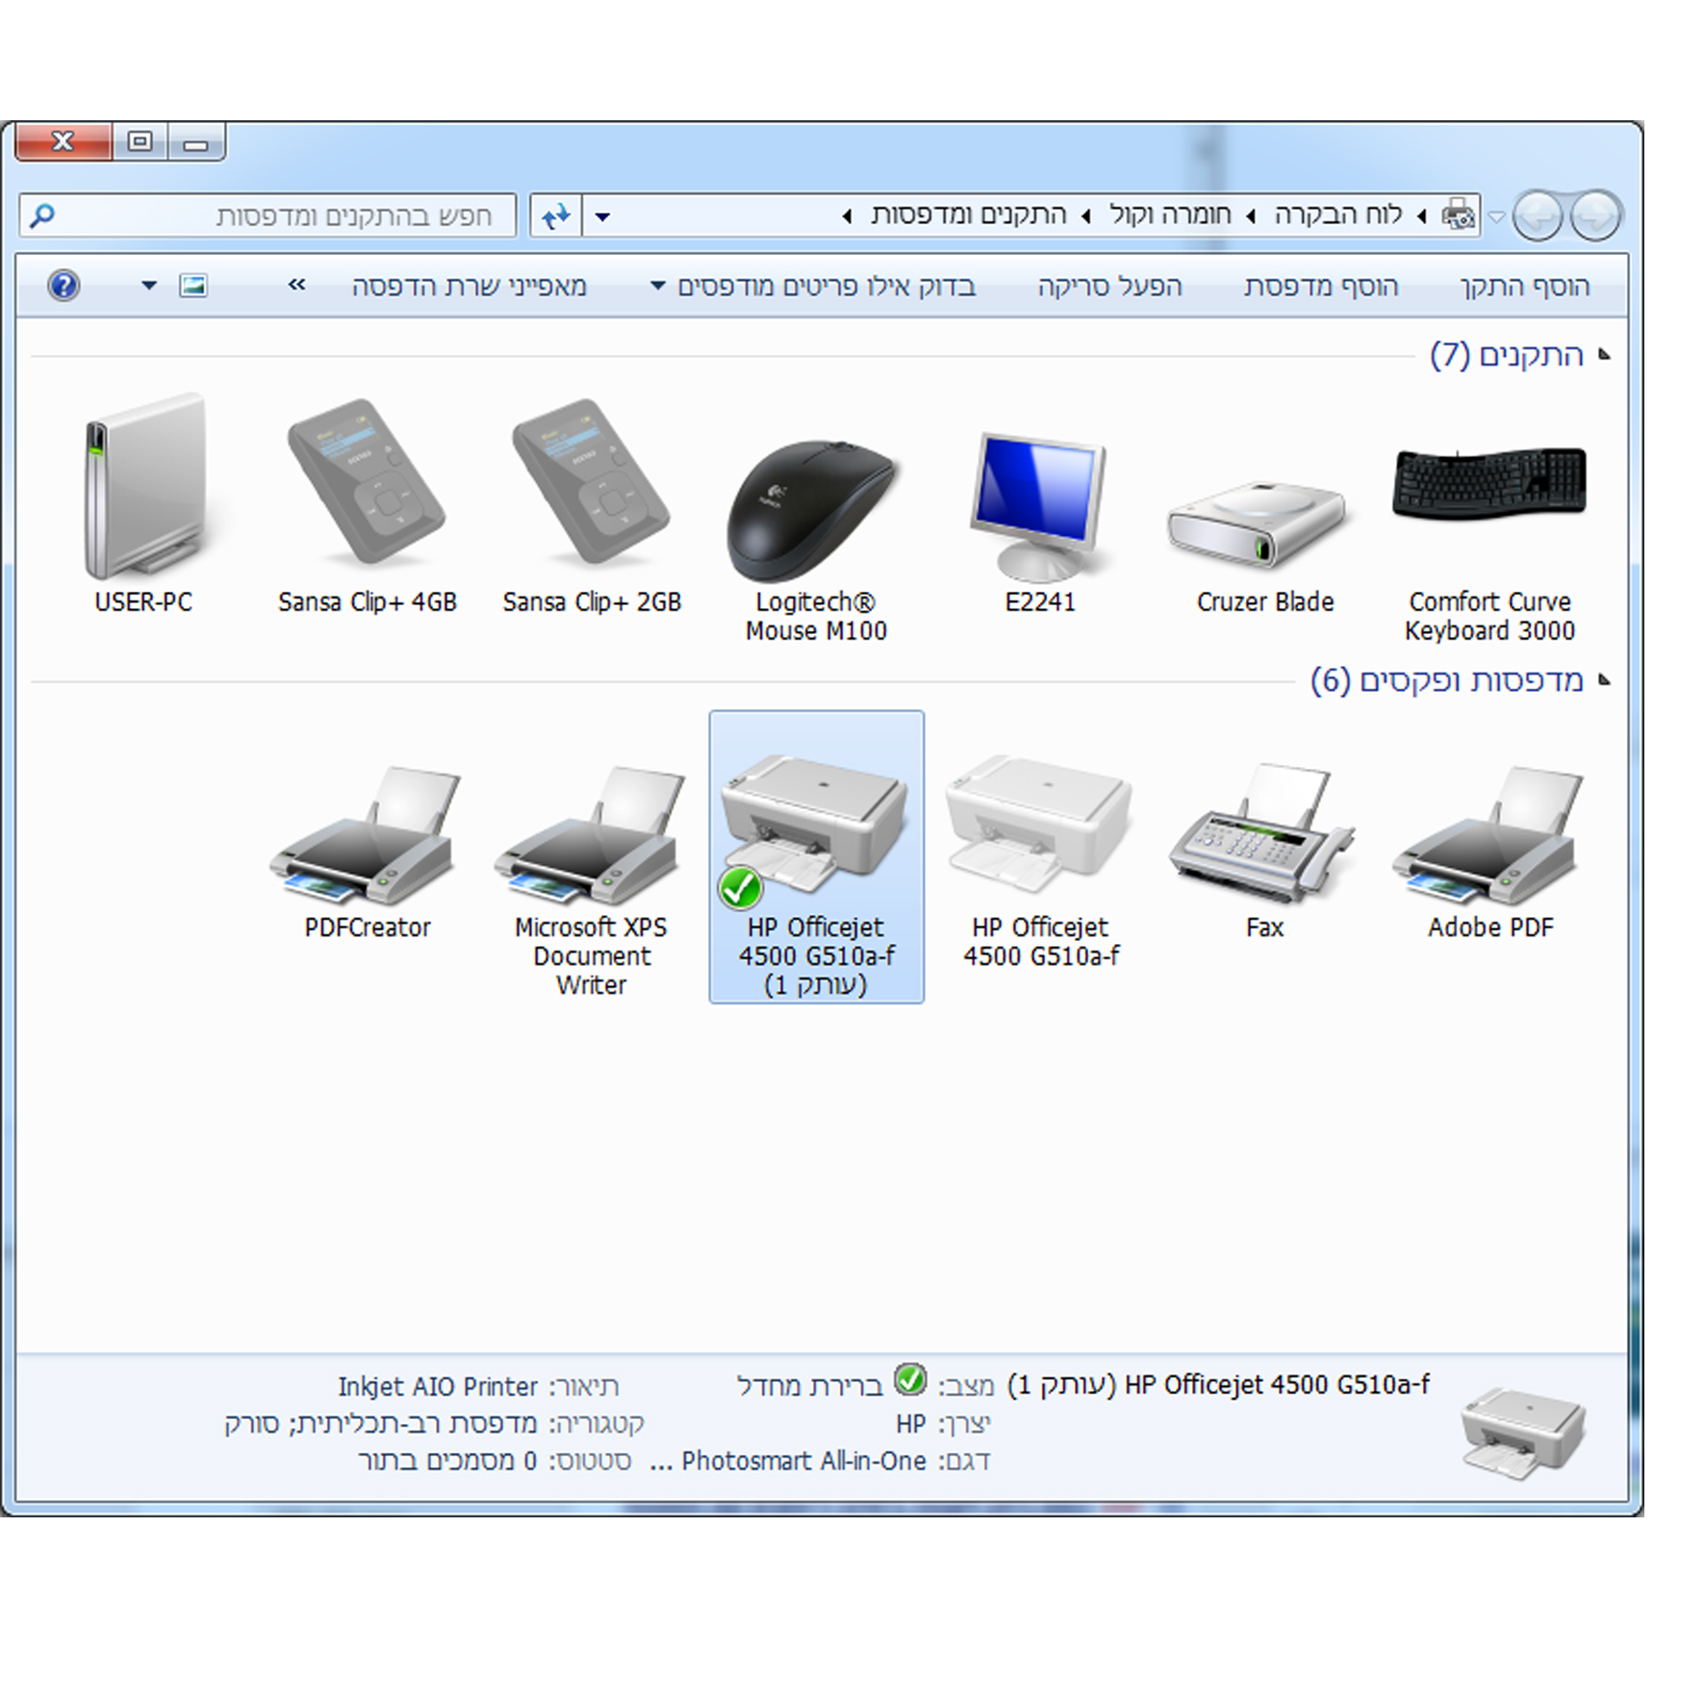Click the 'הפעל סריקה' toolbar button

tap(1109, 287)
